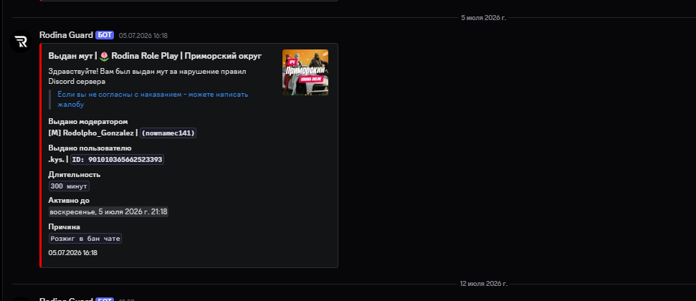This screenshot has height=301, width=696.
Task: Click the ID: 901010365662523393 code tag
Action: [117, 159]
